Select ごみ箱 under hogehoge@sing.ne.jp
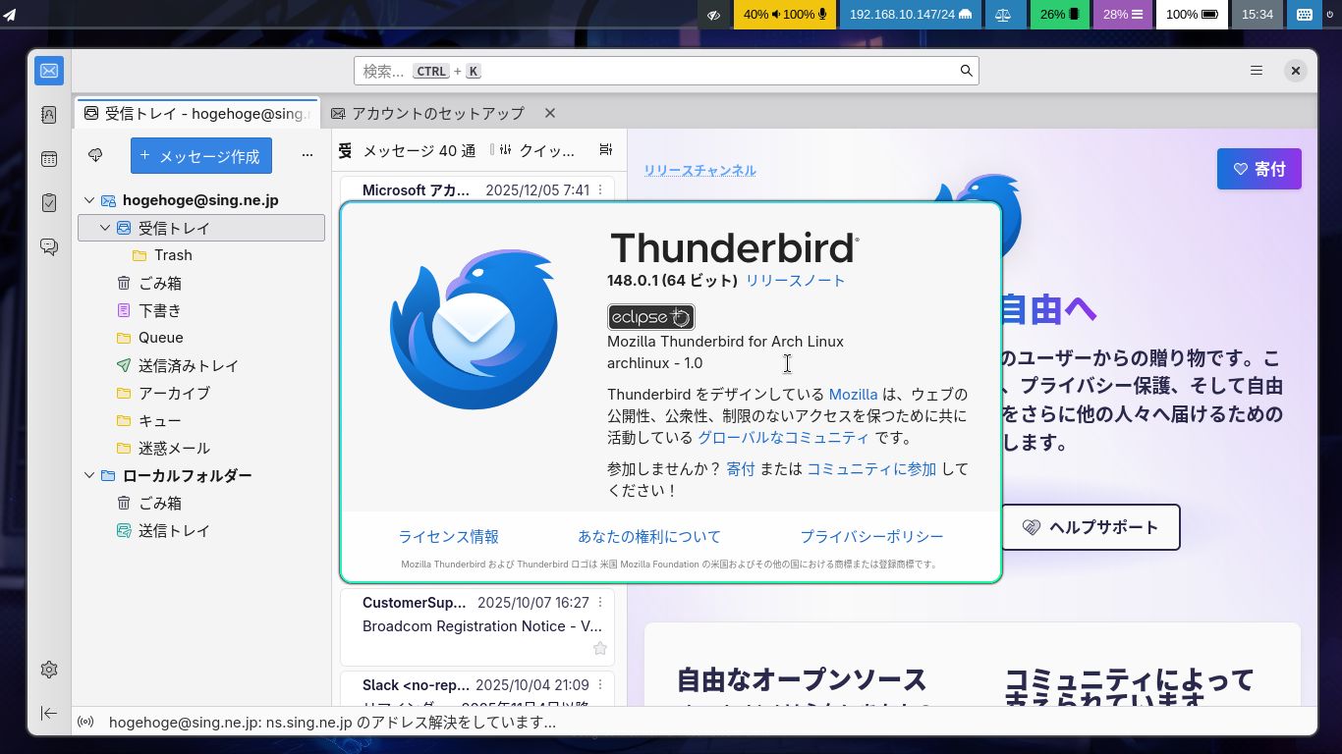 [201, 283]
